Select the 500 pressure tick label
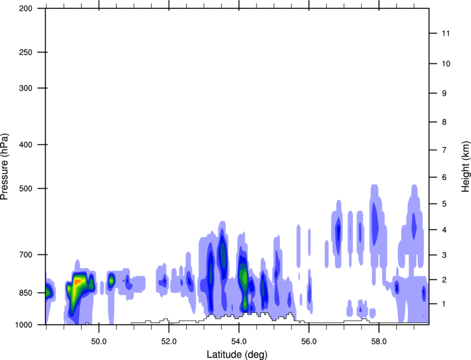The image size is (471, 360). tap(25, 188)
